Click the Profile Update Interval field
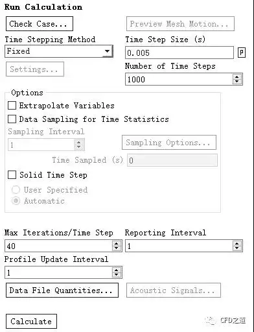Screen dimensions: 254x332 click(x=58, y=272)
